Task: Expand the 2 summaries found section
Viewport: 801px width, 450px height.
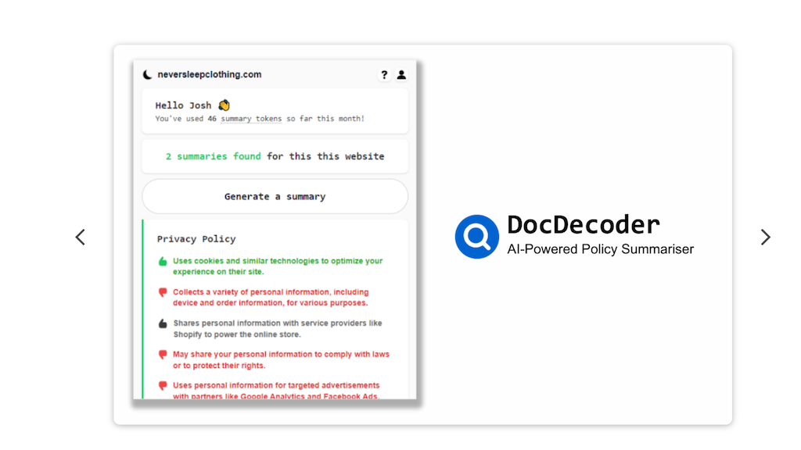Action: (275, 155)
